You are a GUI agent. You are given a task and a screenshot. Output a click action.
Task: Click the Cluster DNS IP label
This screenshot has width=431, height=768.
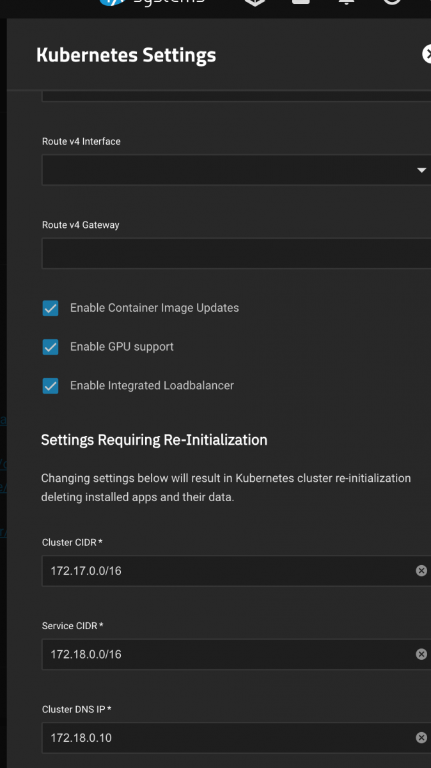click(77, 710)
